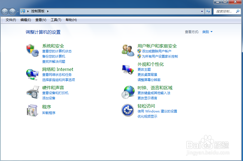Open Appearance and Personalization monitor icon

128,70
